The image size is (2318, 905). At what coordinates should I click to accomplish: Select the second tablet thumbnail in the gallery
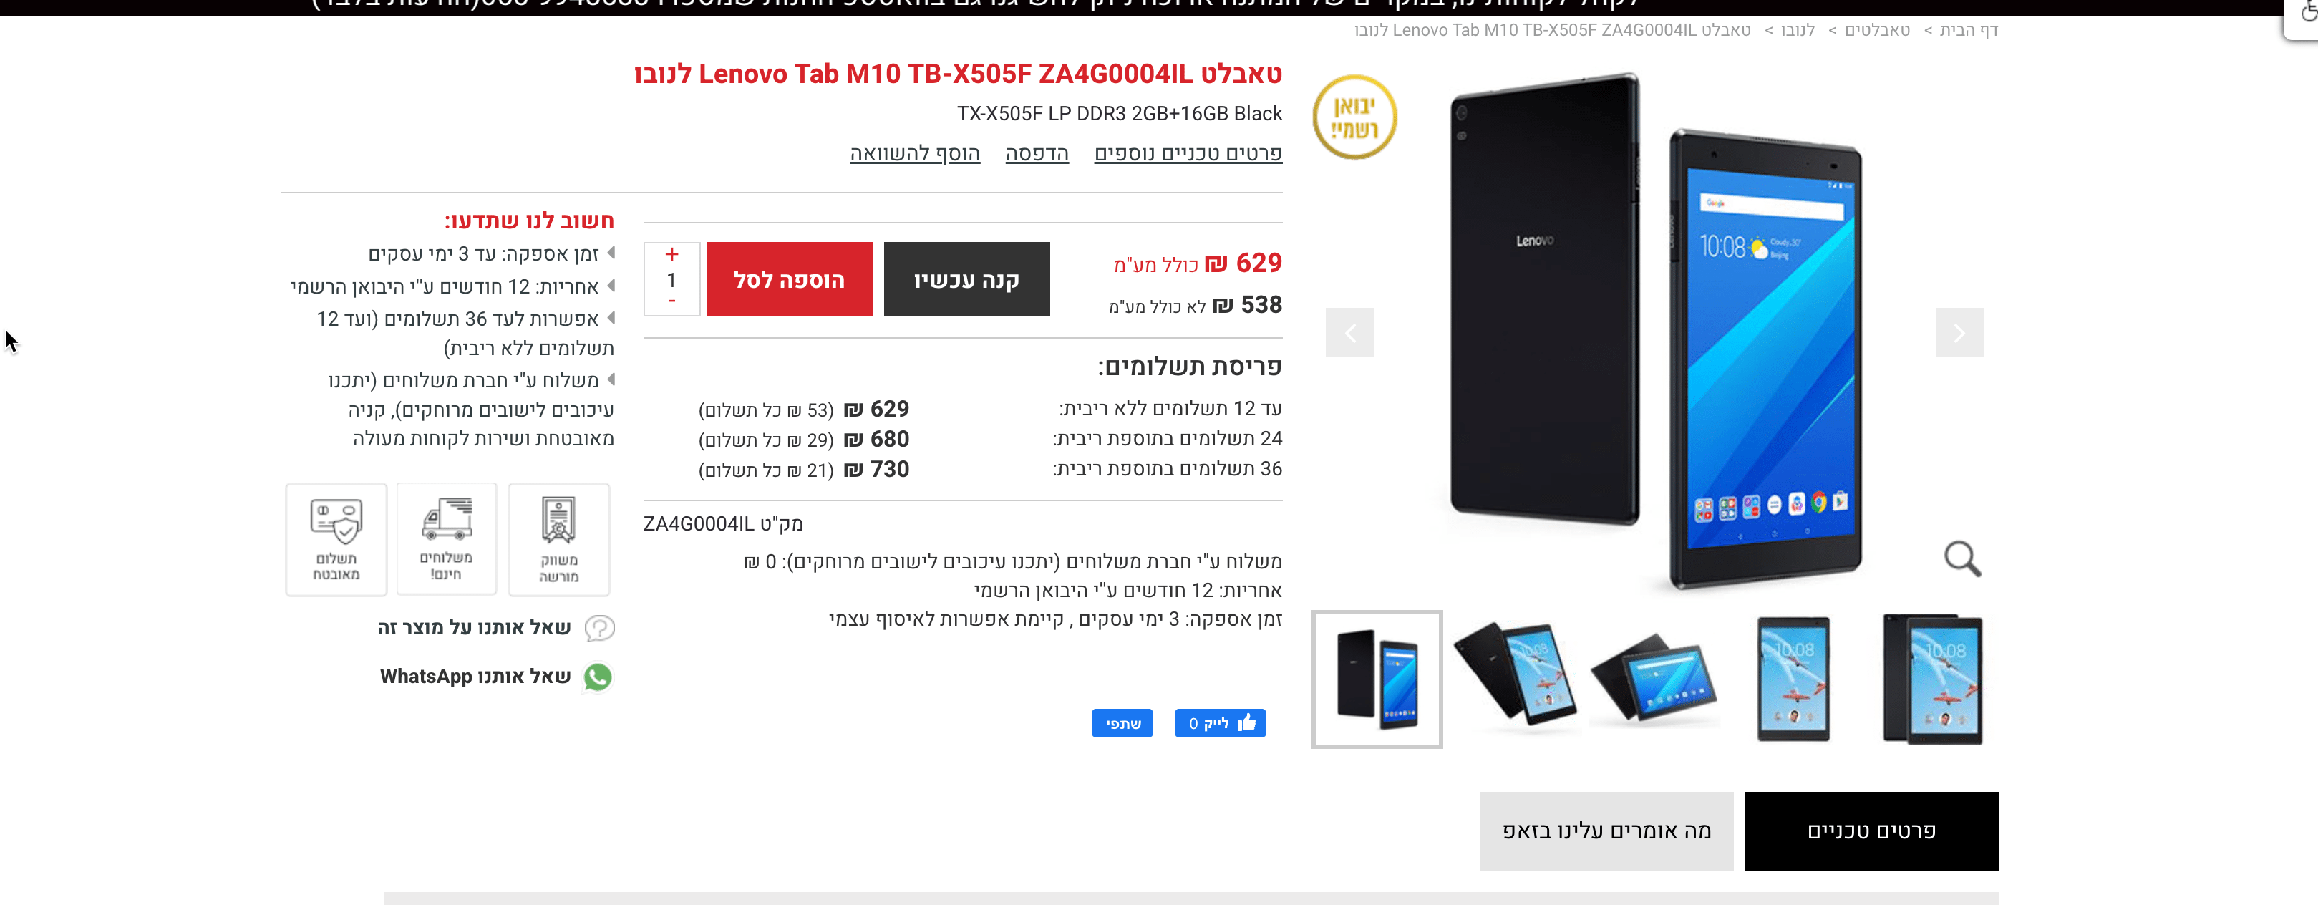[x=1516, y=679]
